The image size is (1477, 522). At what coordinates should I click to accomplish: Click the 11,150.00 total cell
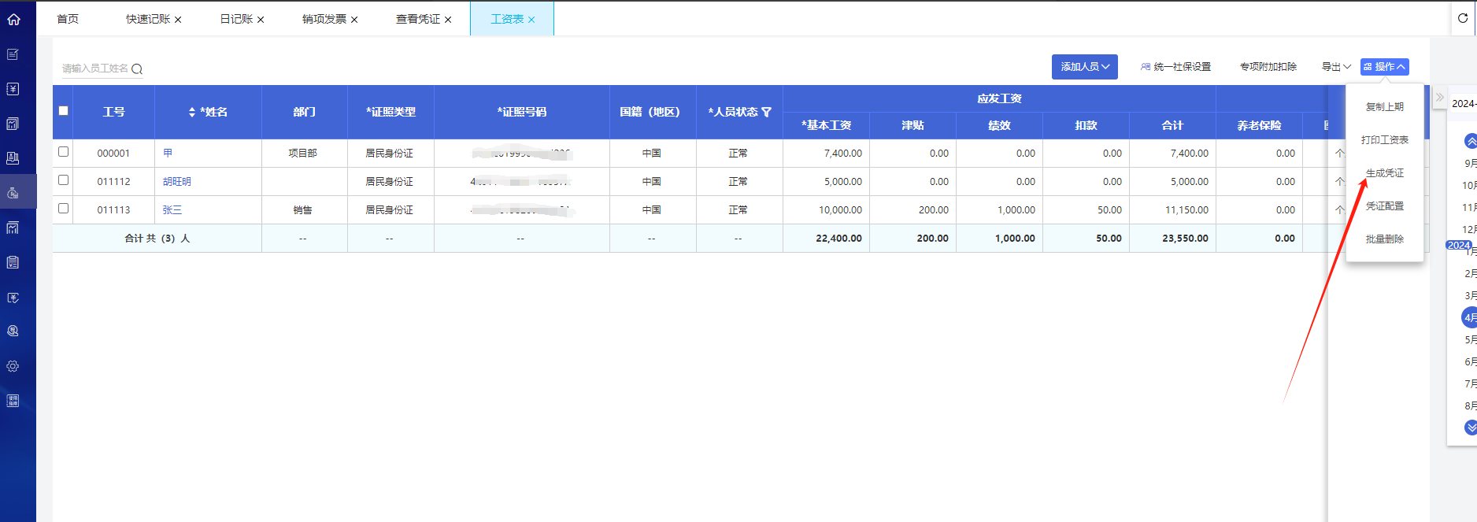[x=1173, y=210]
